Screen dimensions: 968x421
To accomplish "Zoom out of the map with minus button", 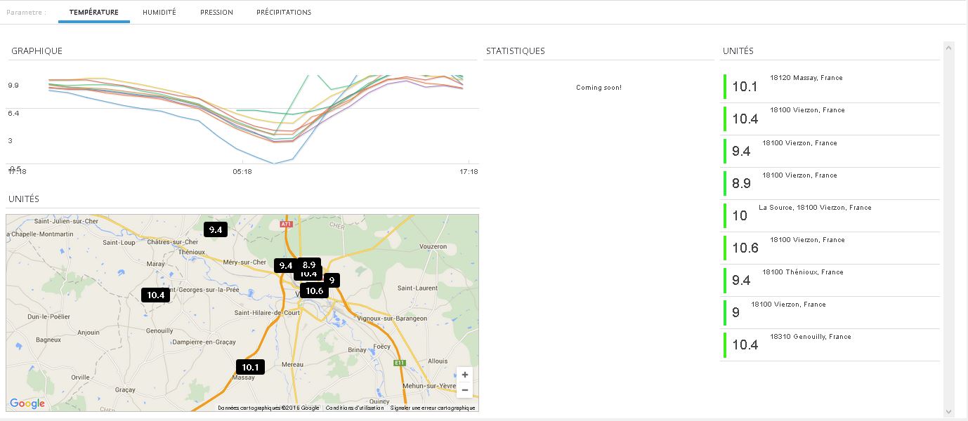I will [464, 390].
